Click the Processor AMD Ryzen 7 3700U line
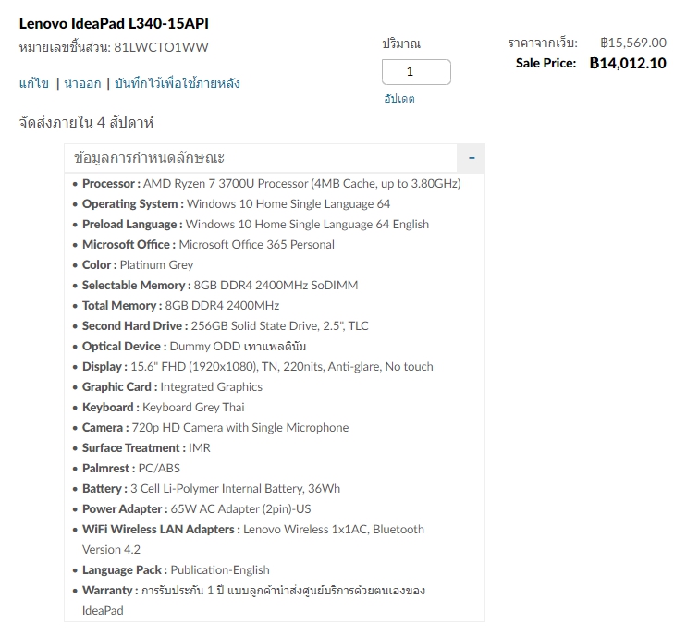674x636 pixels. (271, 183)
